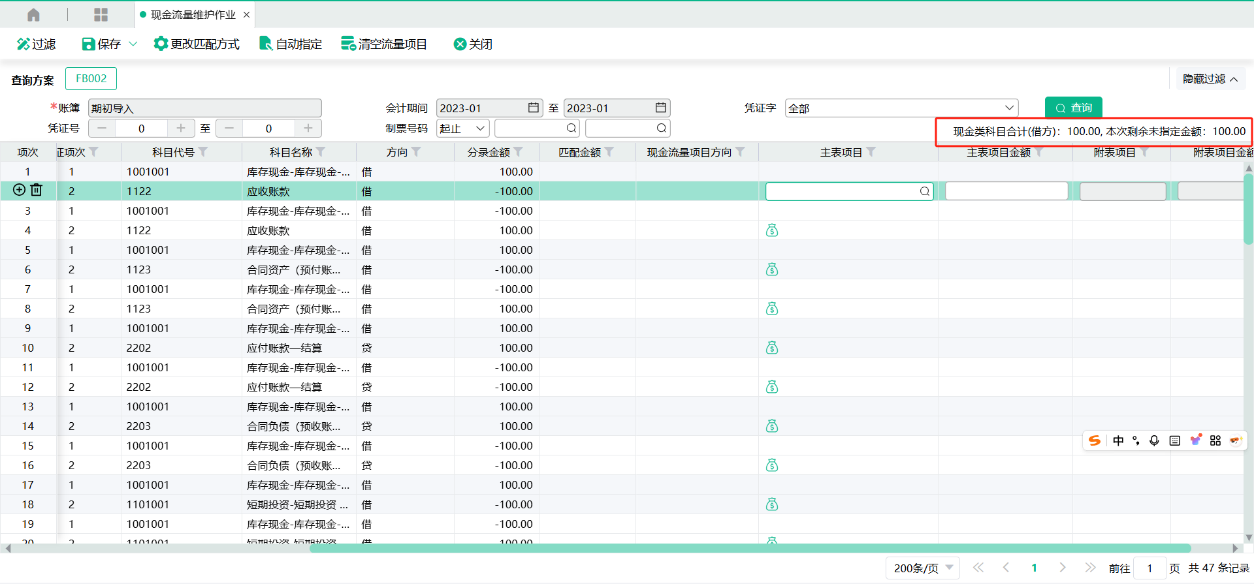
Task: Filter the 正项次 column
Action: click(94, 152)
